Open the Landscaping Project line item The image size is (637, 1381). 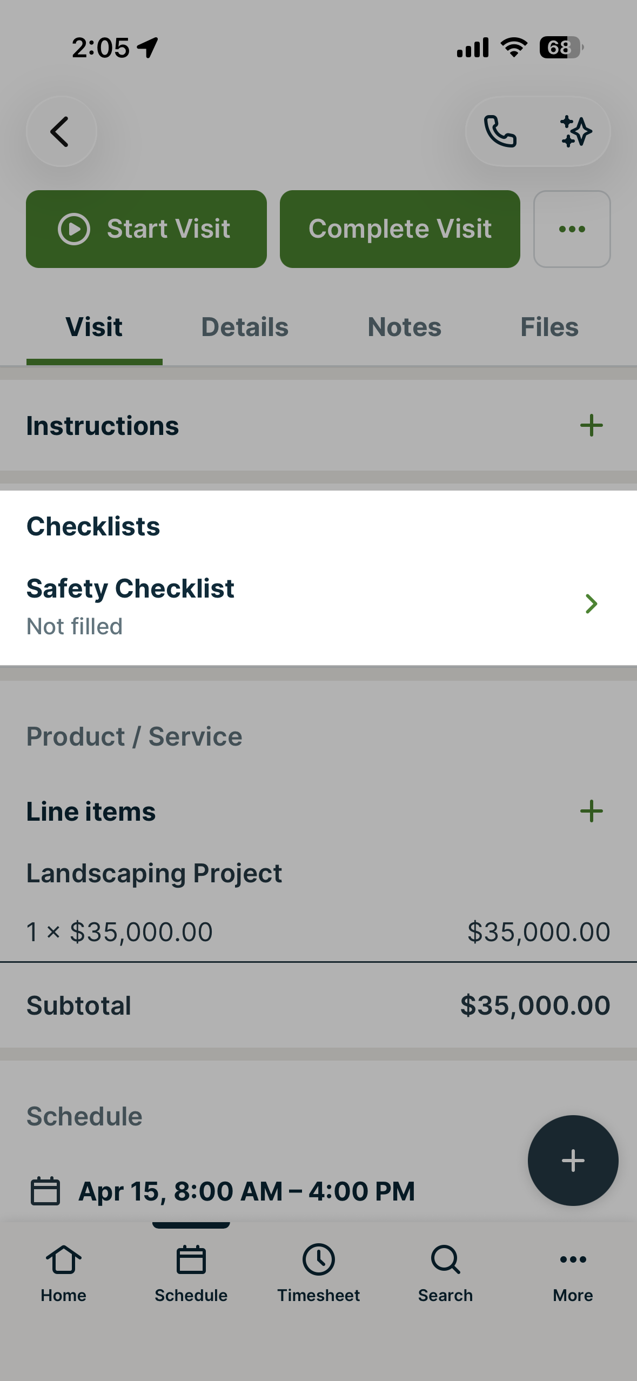pyautogui.click(x=155, y=873)
